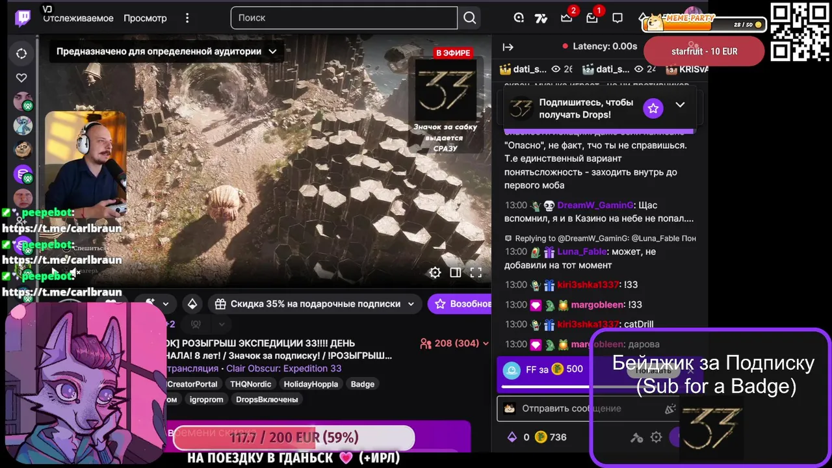Open the Просмотр tab
Viewport: 832px width, 468px height.
[145, 18]
